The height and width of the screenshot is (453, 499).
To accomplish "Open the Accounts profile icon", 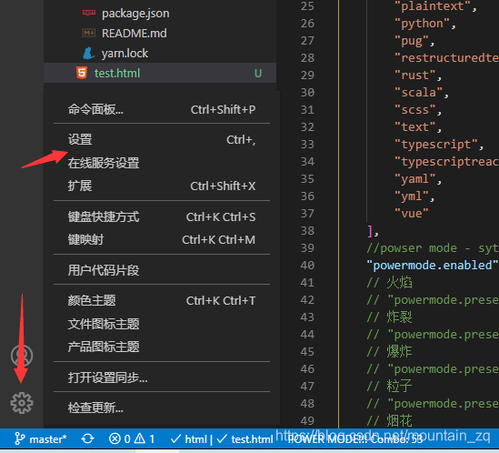I will [22, 356].
